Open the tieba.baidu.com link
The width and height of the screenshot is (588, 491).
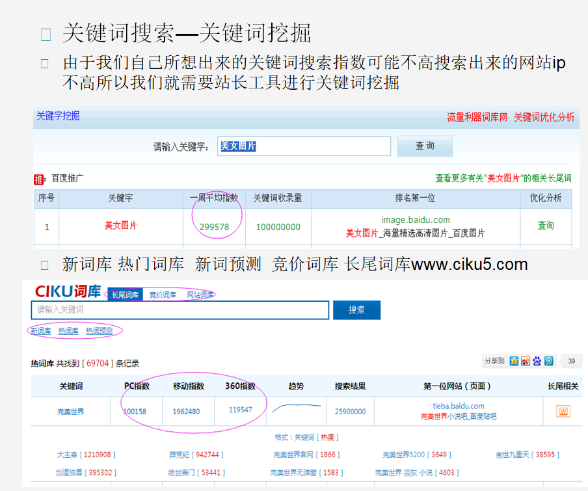[x=459, y=406]
